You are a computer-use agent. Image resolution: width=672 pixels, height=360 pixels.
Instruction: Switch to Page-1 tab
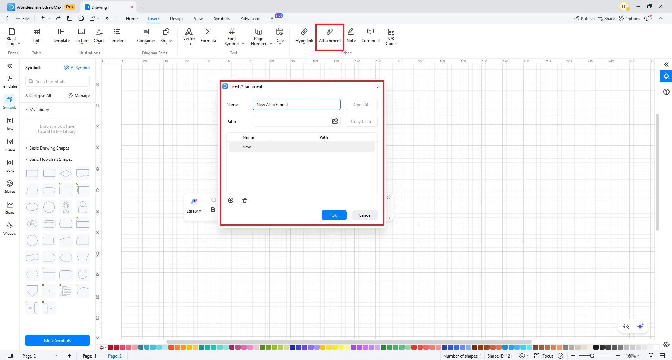click(x=89, y=356)
